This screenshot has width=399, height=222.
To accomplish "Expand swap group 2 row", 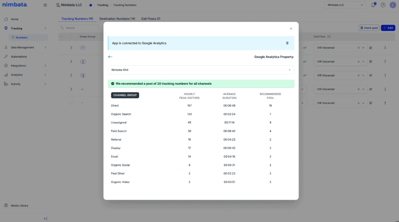I will coord(71,62).
